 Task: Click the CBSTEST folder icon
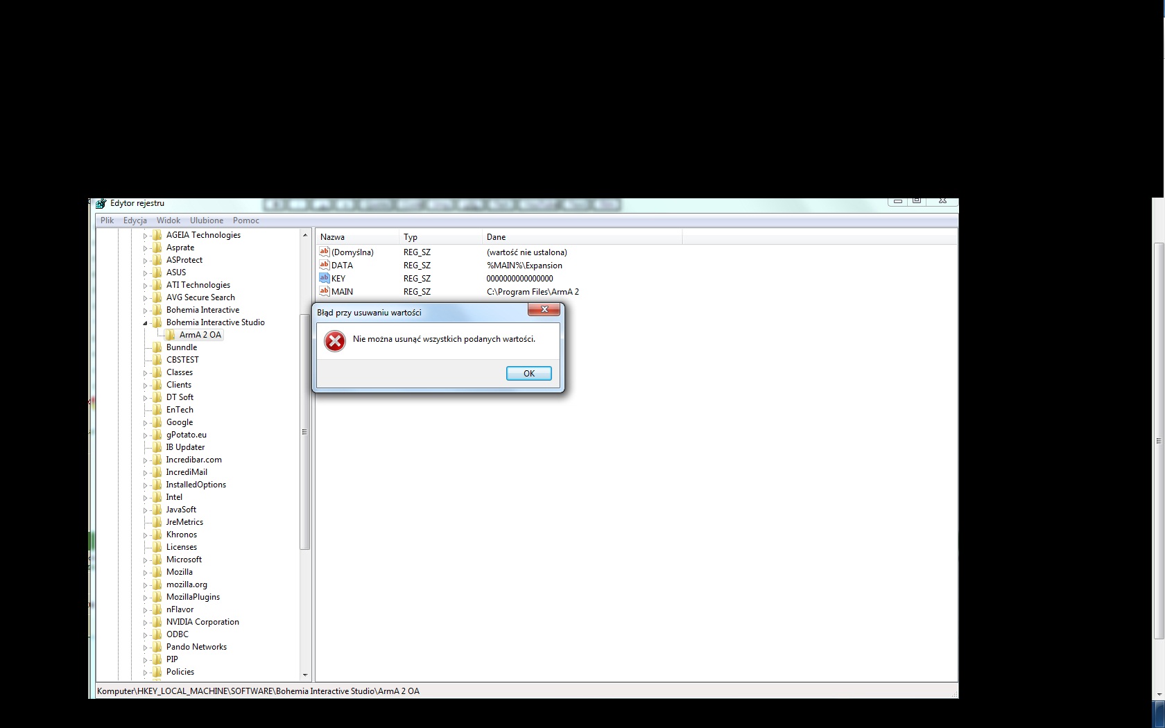157,360
